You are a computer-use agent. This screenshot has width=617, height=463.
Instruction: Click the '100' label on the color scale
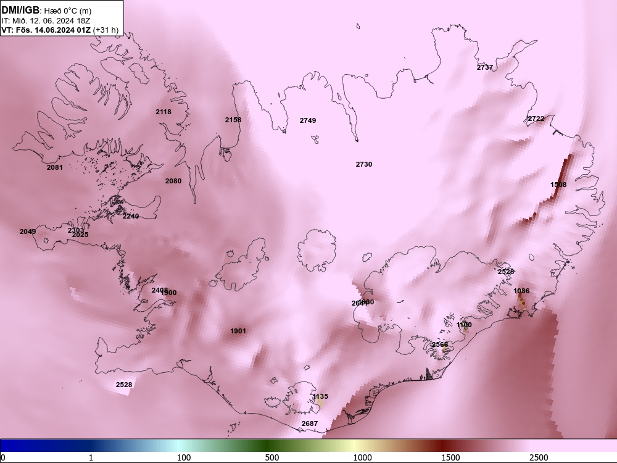point(184,457)
